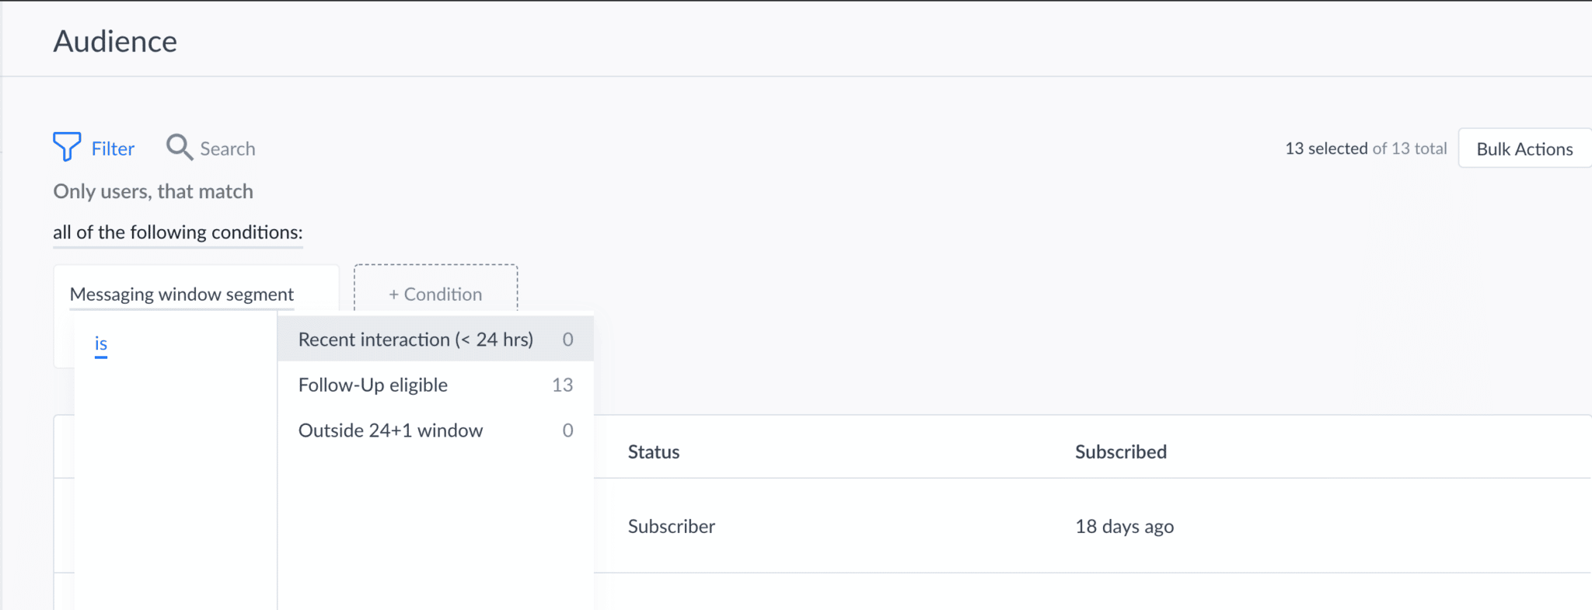Click the 13 count beside Follow-Up eligible
Screen dimensions: 1592x610
tap(562, 385)
